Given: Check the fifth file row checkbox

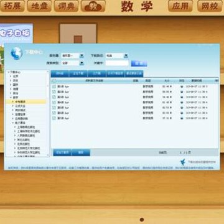Looking at the screenshot, I should click(54, 108).
